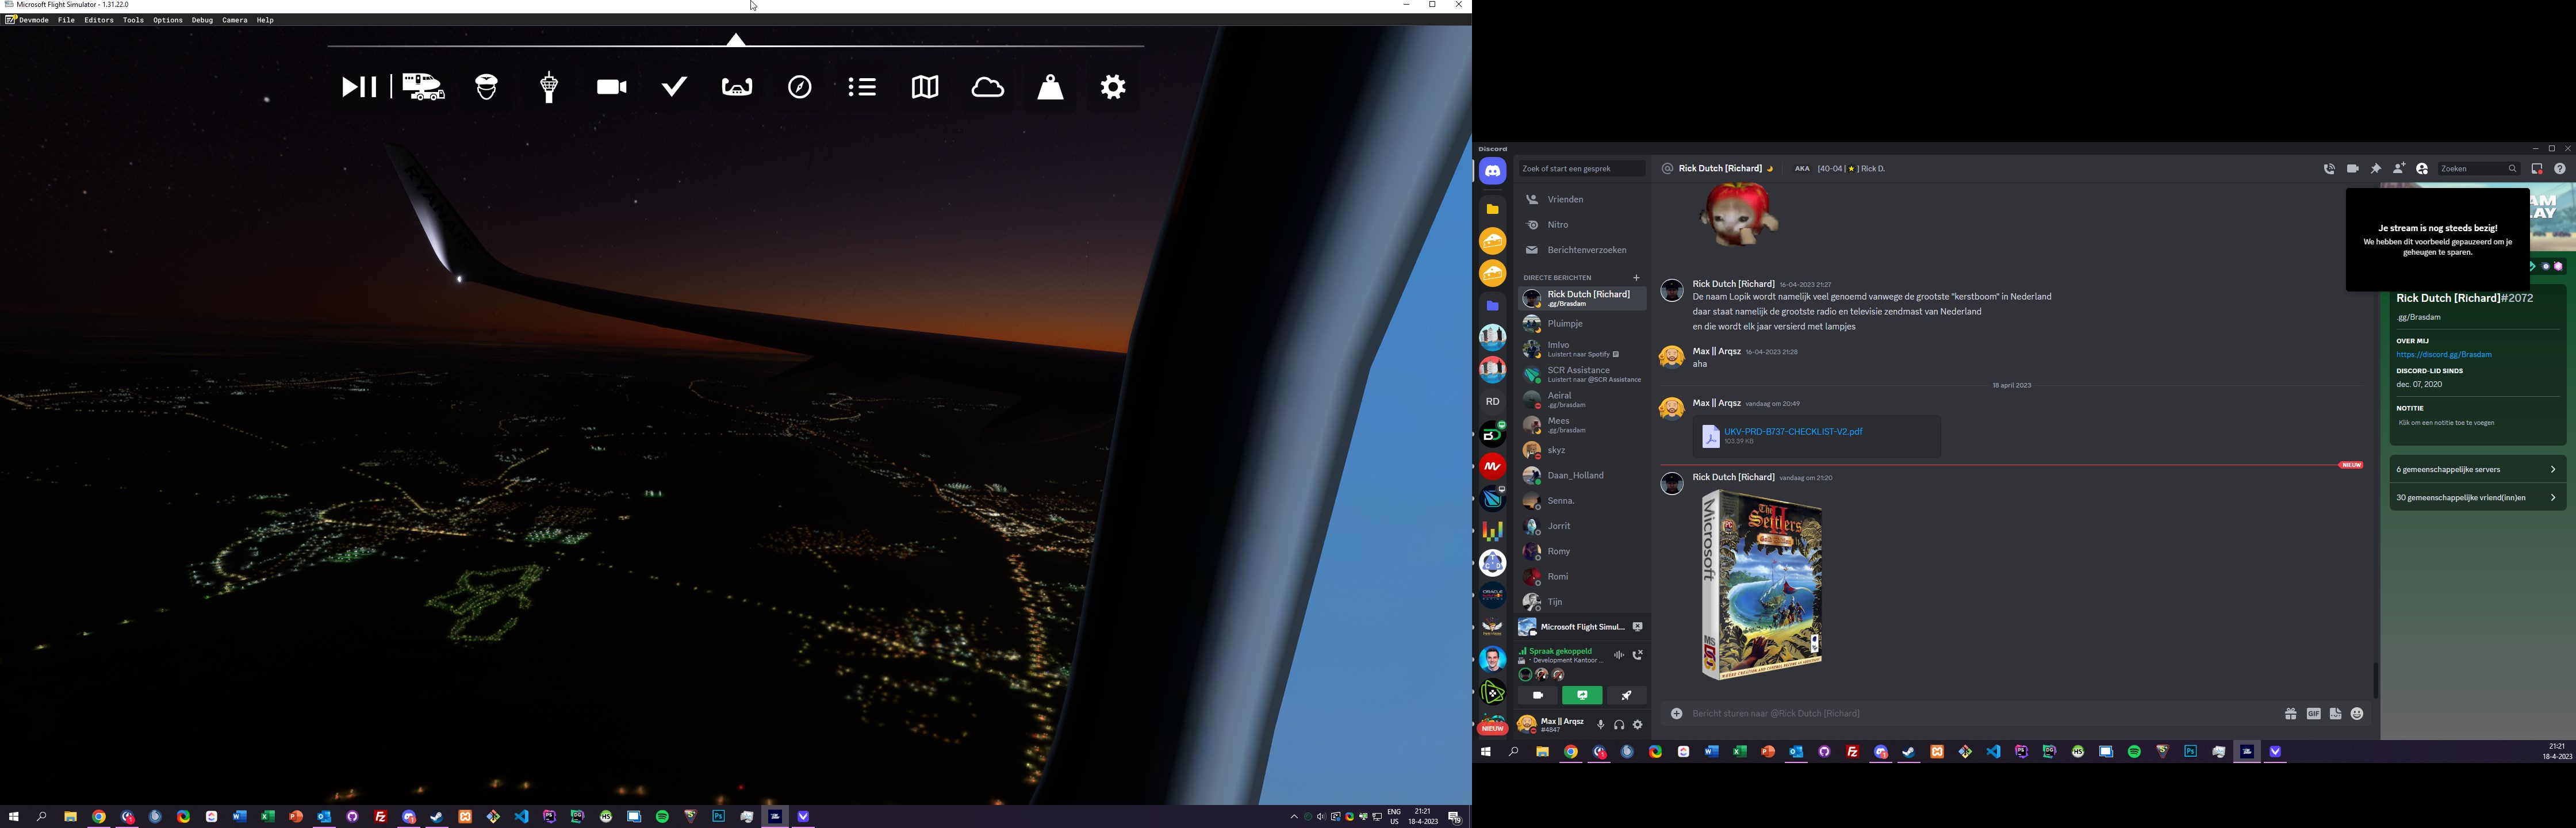Toggle headphone deafen in Discord user panel

pos(1619,725)
